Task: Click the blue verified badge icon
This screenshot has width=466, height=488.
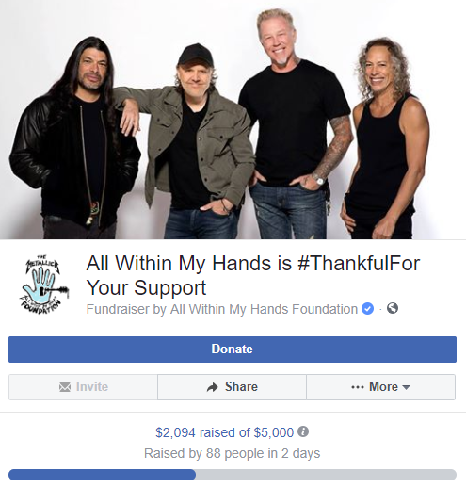Action: [x=367, y=309]
